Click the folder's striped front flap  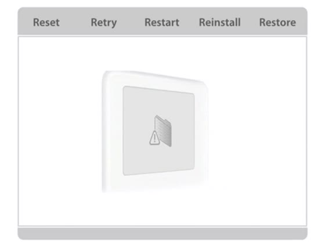(x=164, y=133)
